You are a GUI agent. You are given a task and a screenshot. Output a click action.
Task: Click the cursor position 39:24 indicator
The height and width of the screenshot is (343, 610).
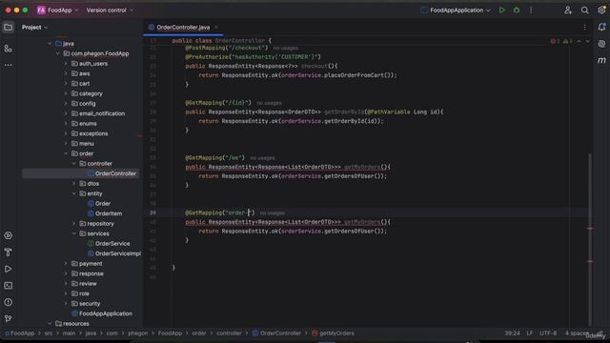tap(512, 333)
